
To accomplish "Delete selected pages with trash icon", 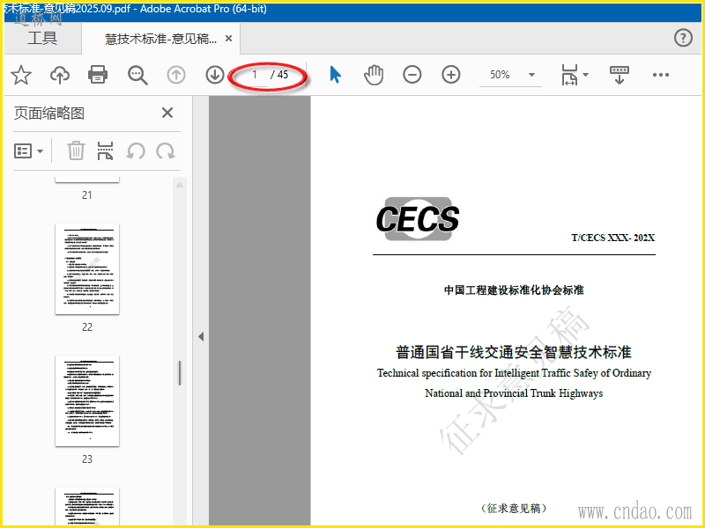I will pyautogui.click(x=76, y=150).
